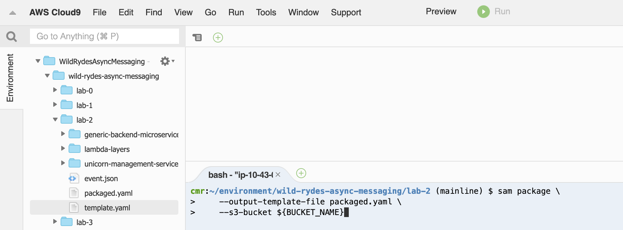Focus the Go to Anything search field
The width and height of the screenshot is (623, 230).
pyautogui.click(x=104, y=36)
